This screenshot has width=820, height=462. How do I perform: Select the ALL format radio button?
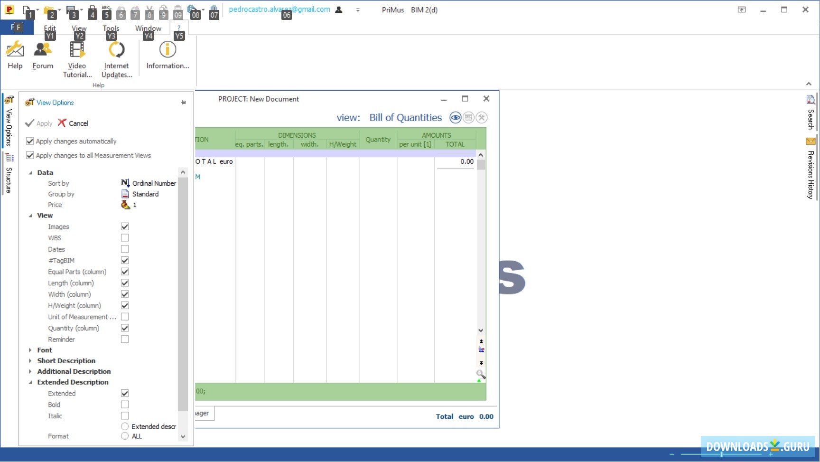tap(125, 436)
